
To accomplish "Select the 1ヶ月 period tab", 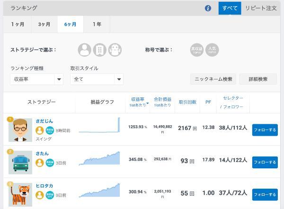I will pyautogui.click(x=18, y=24).
